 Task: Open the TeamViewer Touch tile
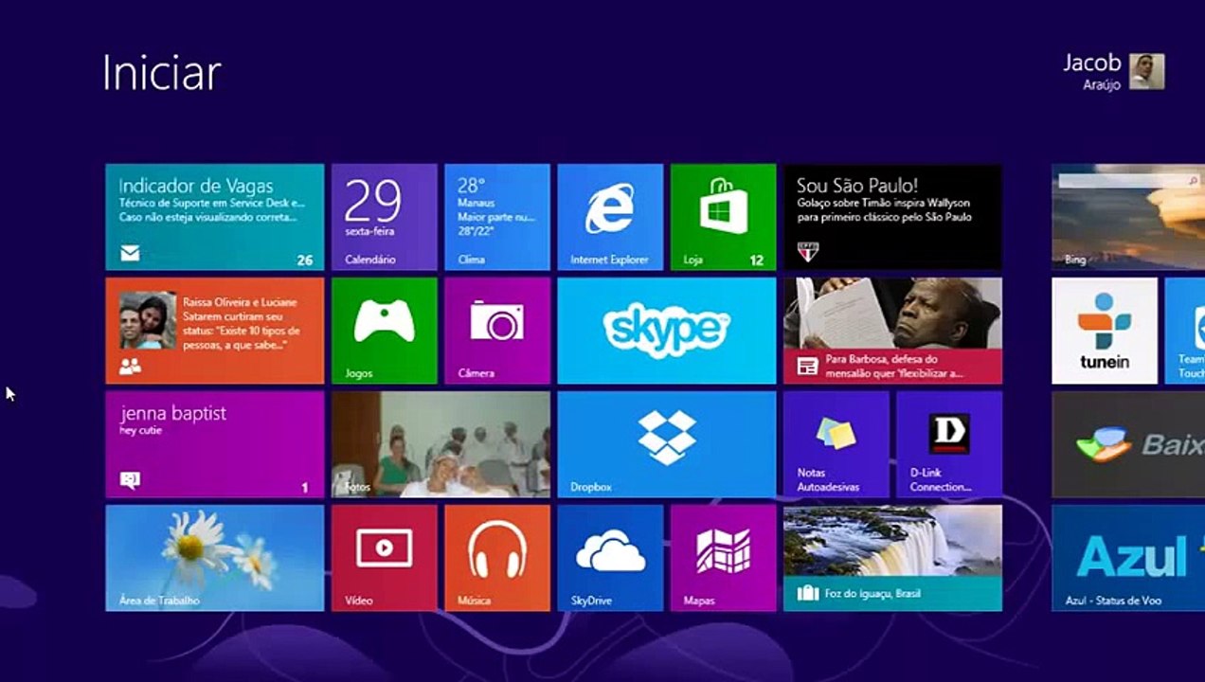[x=1185, y=331]
